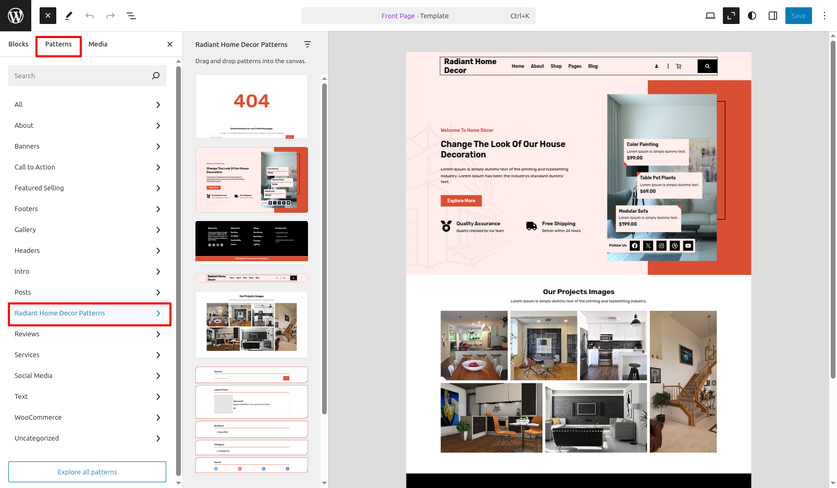Screen dimensions: 837x488
Task: Toggle Zoom Out mode
Action: 731,16
